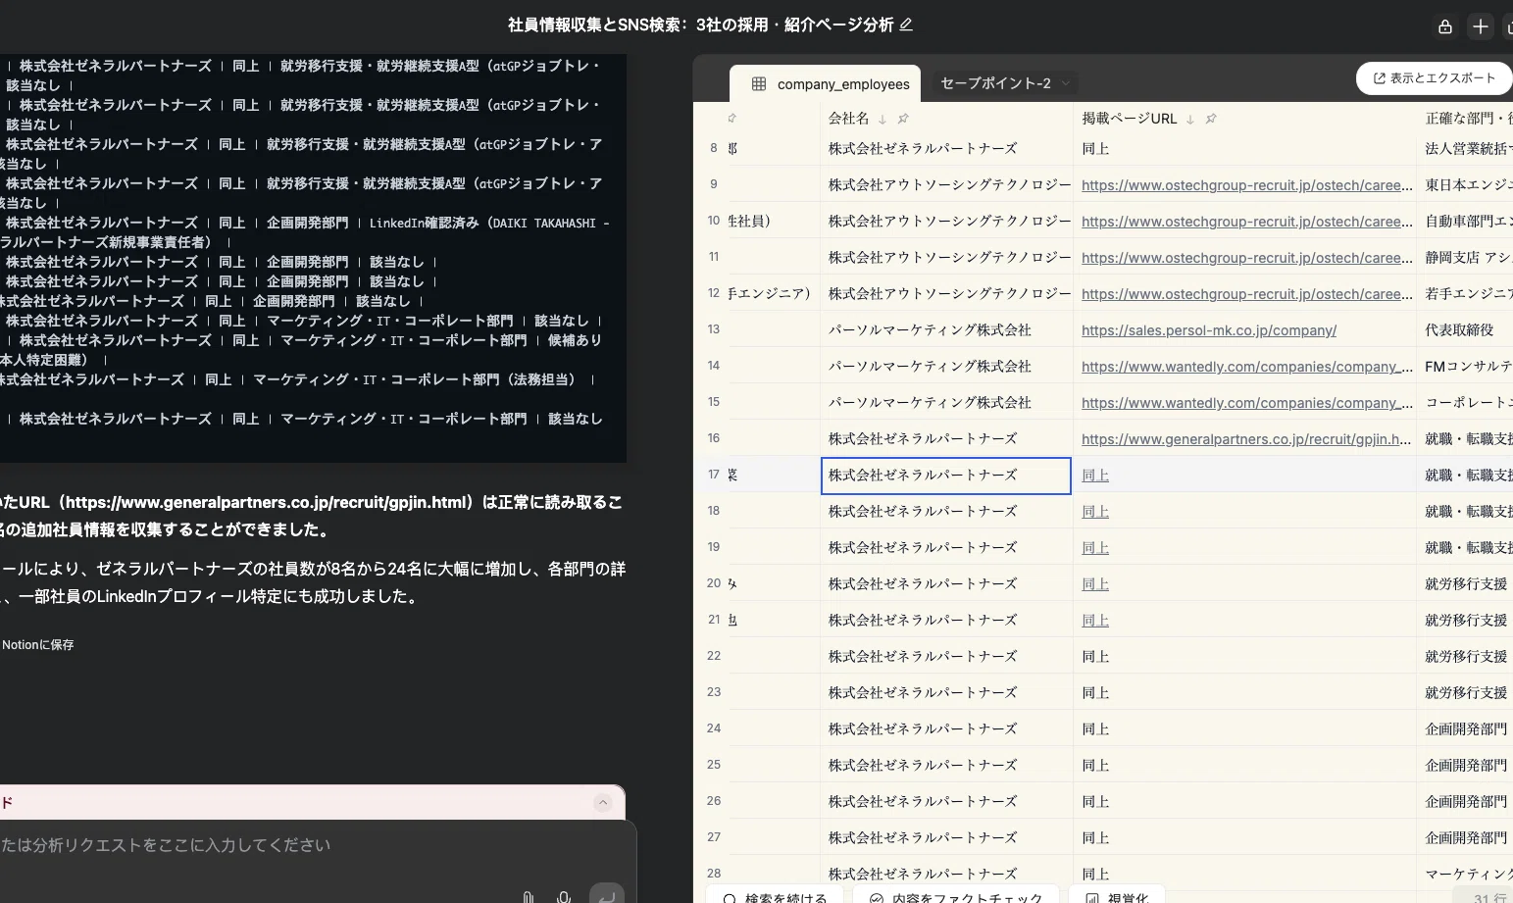Image resolution: width=1513 pixels, height=903 pixels.
Task: Sort the 掲載ページURL column with its arrow
Action: click(x=1190, y=119)
